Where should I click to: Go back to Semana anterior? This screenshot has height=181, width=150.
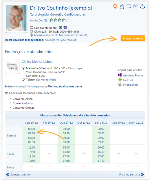pos(19,174)
